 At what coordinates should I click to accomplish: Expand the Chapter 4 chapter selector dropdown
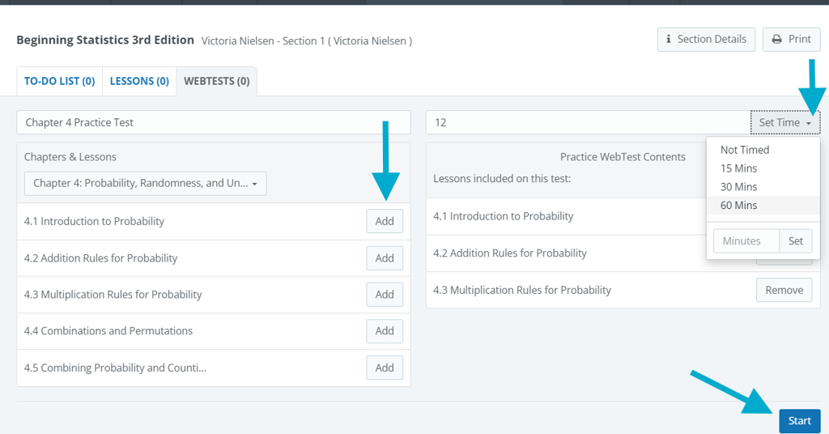point(145,183)
